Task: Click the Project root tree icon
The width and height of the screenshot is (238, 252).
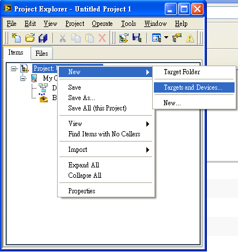Action: tap(24, 68)
